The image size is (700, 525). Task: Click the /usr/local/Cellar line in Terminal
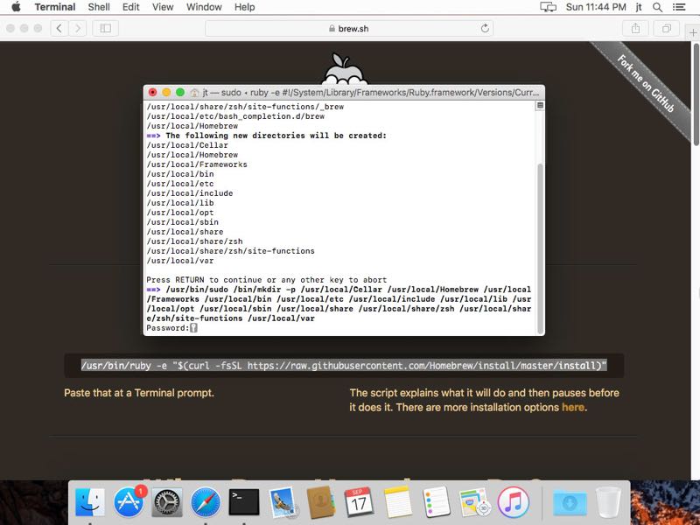(187, 145)
